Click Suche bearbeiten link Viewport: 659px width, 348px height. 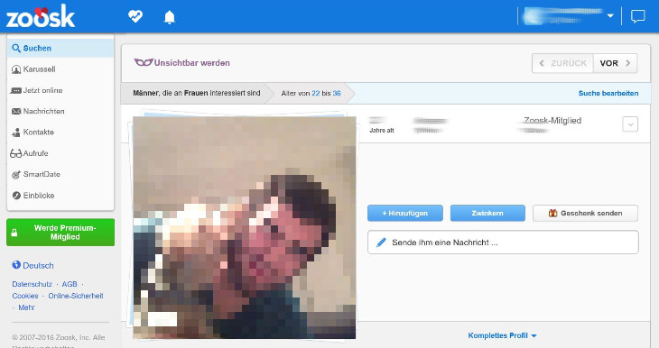tap(608, 93)
